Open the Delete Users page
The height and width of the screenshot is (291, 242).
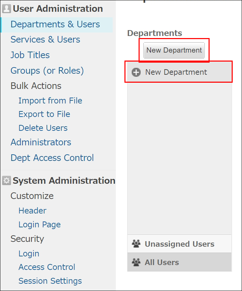43,128
